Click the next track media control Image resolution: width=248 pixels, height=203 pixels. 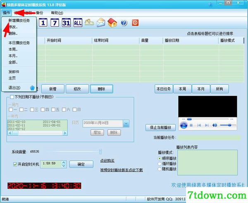pyautogui.click(x=207, y=125)
